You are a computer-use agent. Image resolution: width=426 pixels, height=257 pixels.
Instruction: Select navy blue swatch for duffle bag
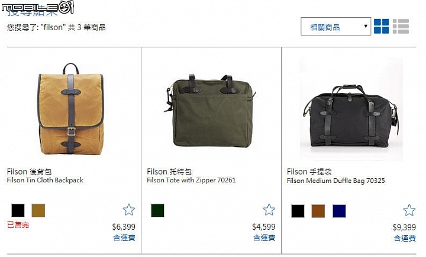point(339,211)
